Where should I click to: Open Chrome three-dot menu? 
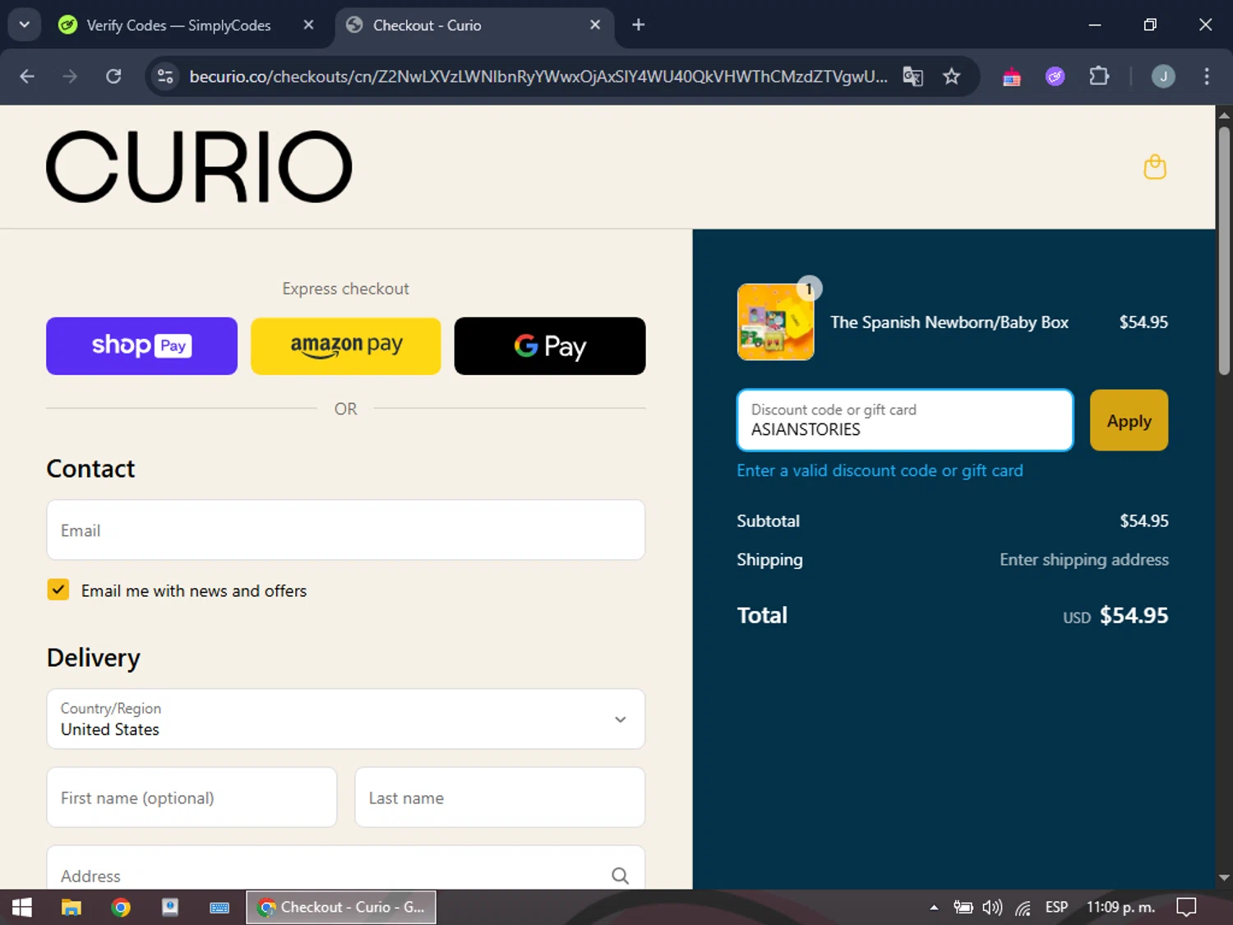click(1207, 76)
